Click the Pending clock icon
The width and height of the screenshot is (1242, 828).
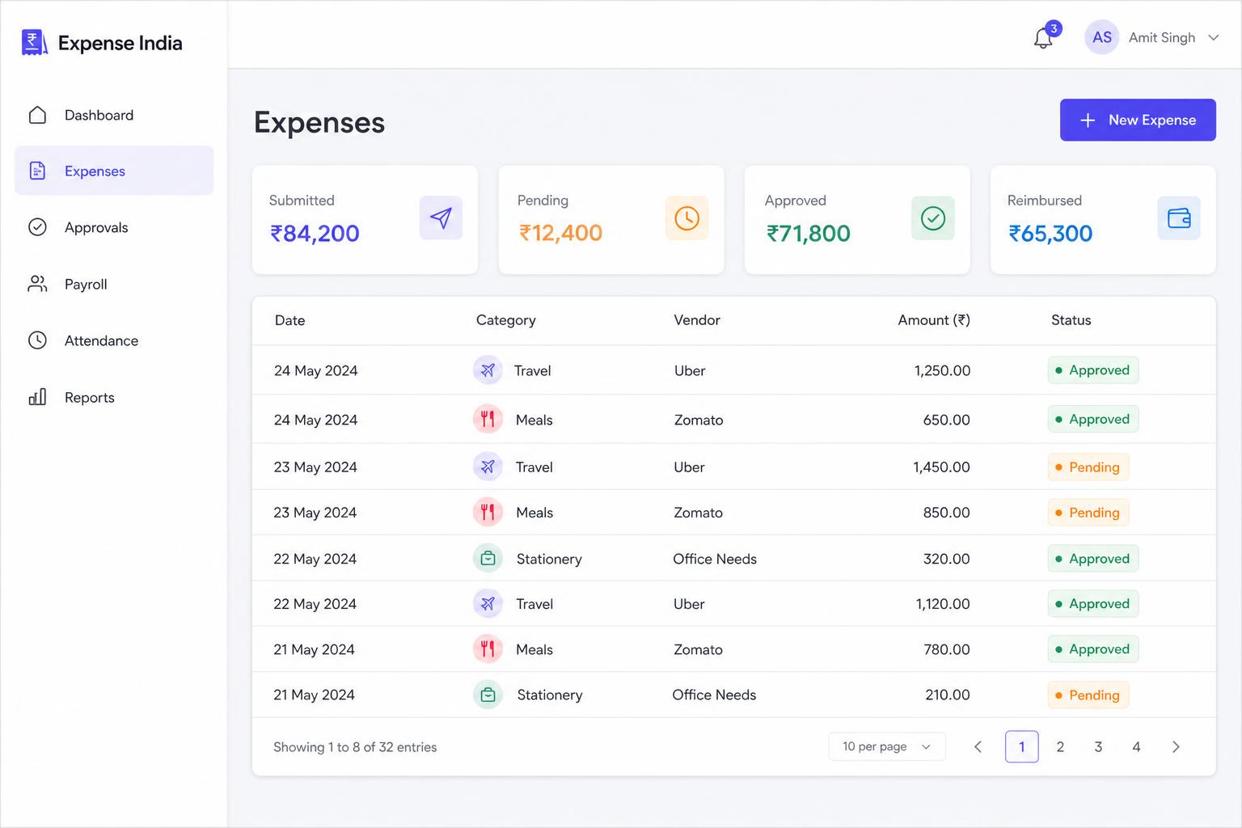pyautogui.click(x=686, y=218)
